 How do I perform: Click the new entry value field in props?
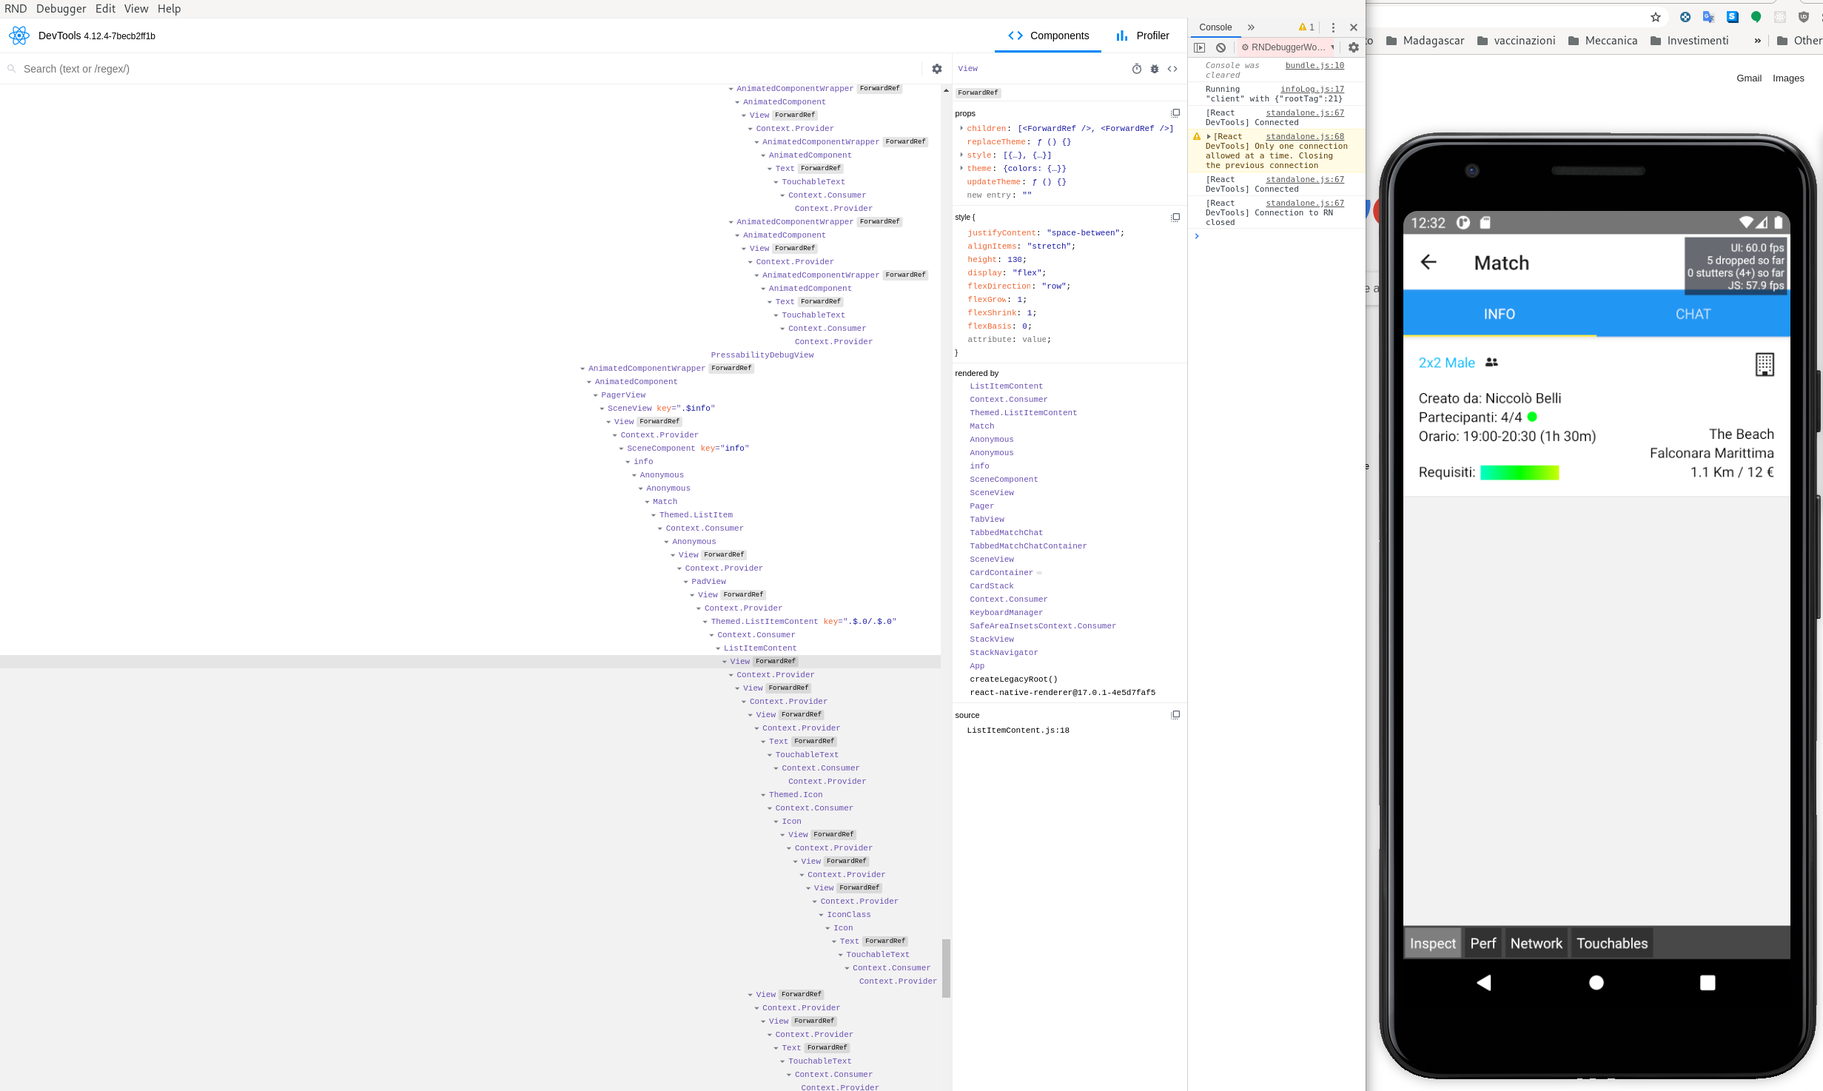point(1027,195)
